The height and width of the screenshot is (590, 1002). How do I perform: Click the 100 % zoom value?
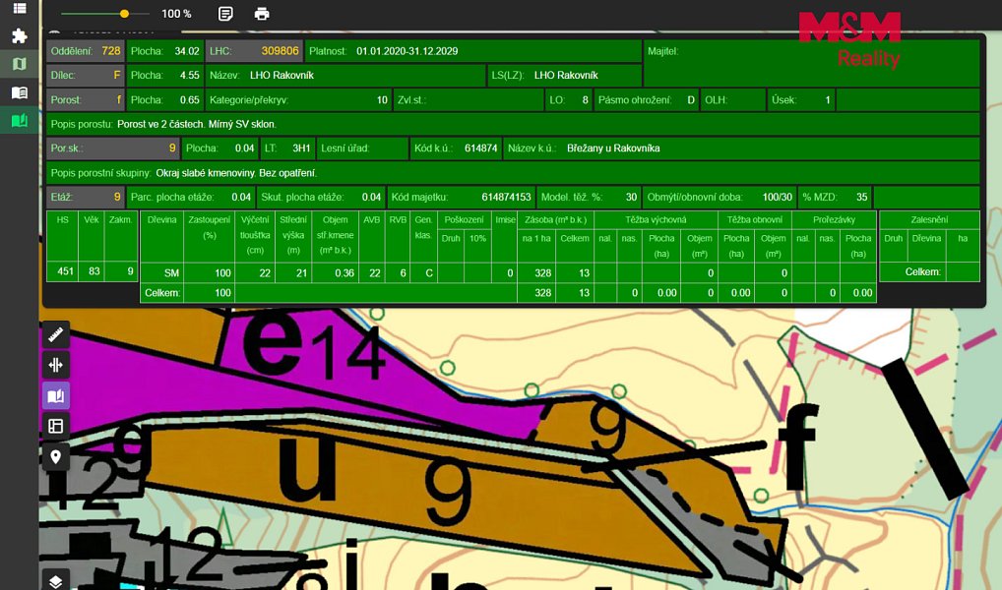pos(176,14)
